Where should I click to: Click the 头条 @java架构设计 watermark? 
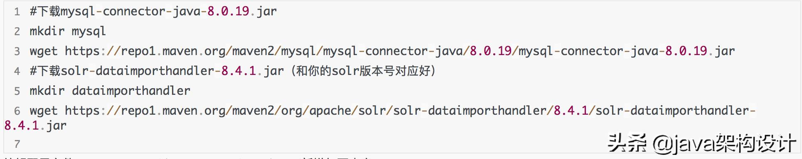(701, 144)
